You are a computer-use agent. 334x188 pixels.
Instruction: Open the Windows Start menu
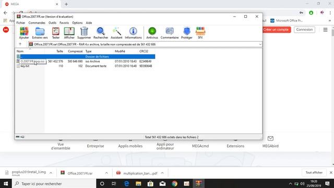coord(6,183)
